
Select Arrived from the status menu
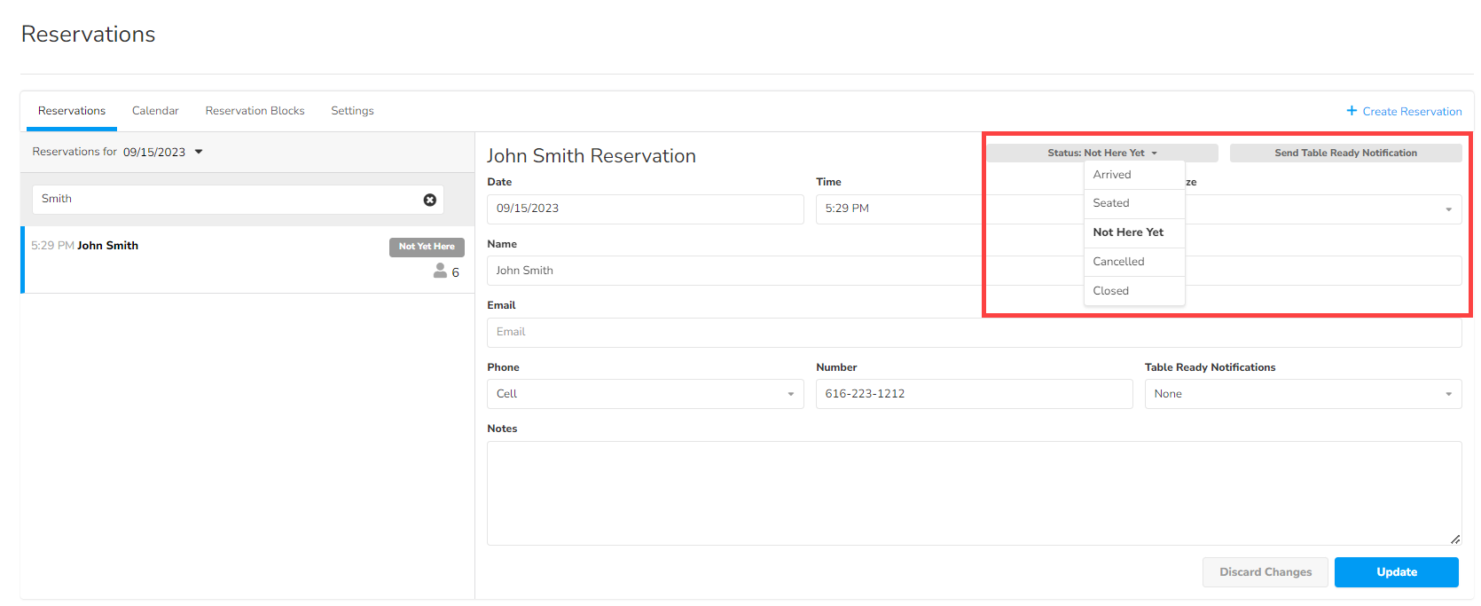pos(1112,175)
